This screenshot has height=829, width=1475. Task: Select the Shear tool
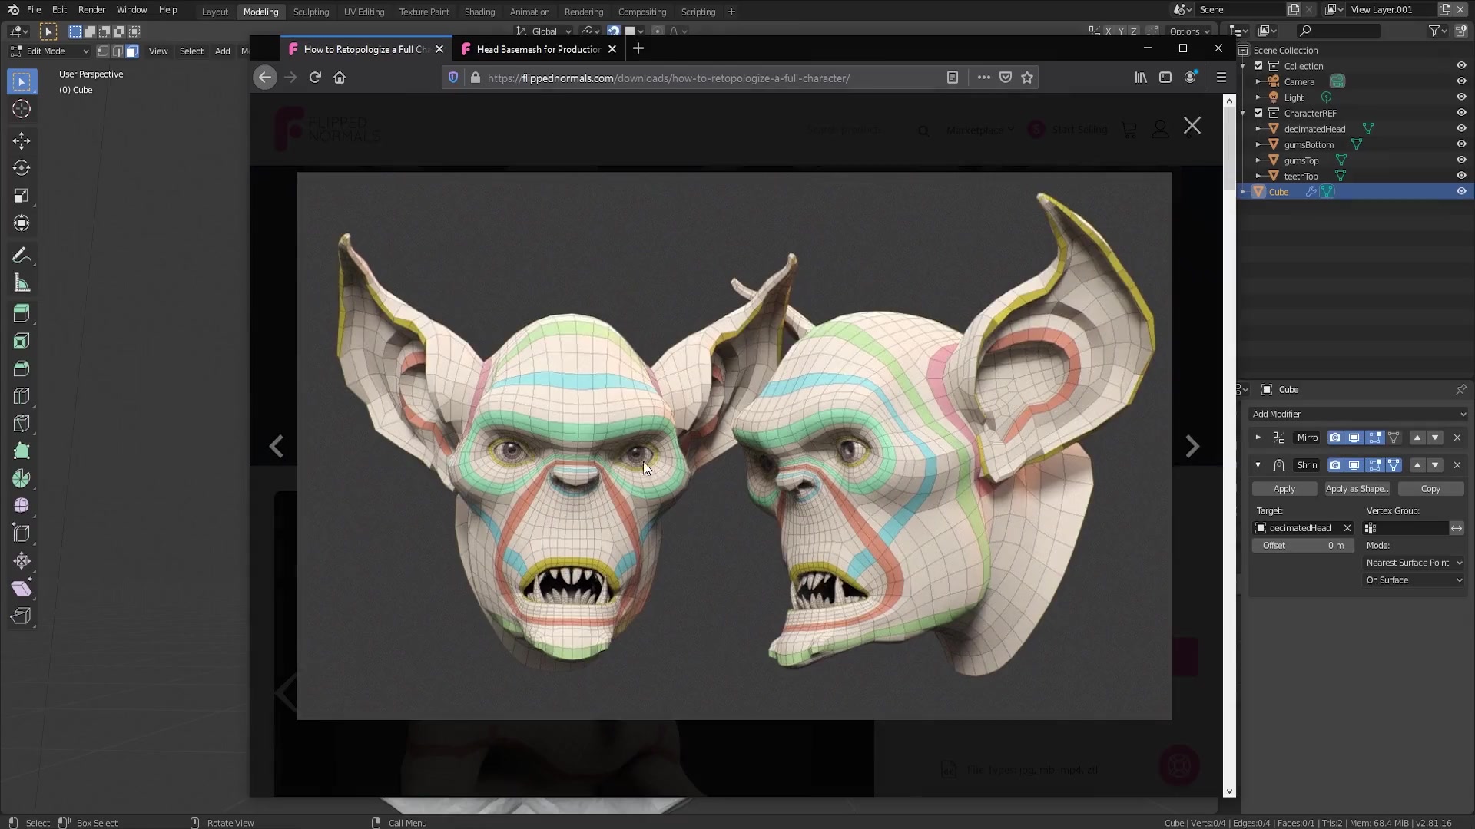pyautogui.click(x=22, y=589)
